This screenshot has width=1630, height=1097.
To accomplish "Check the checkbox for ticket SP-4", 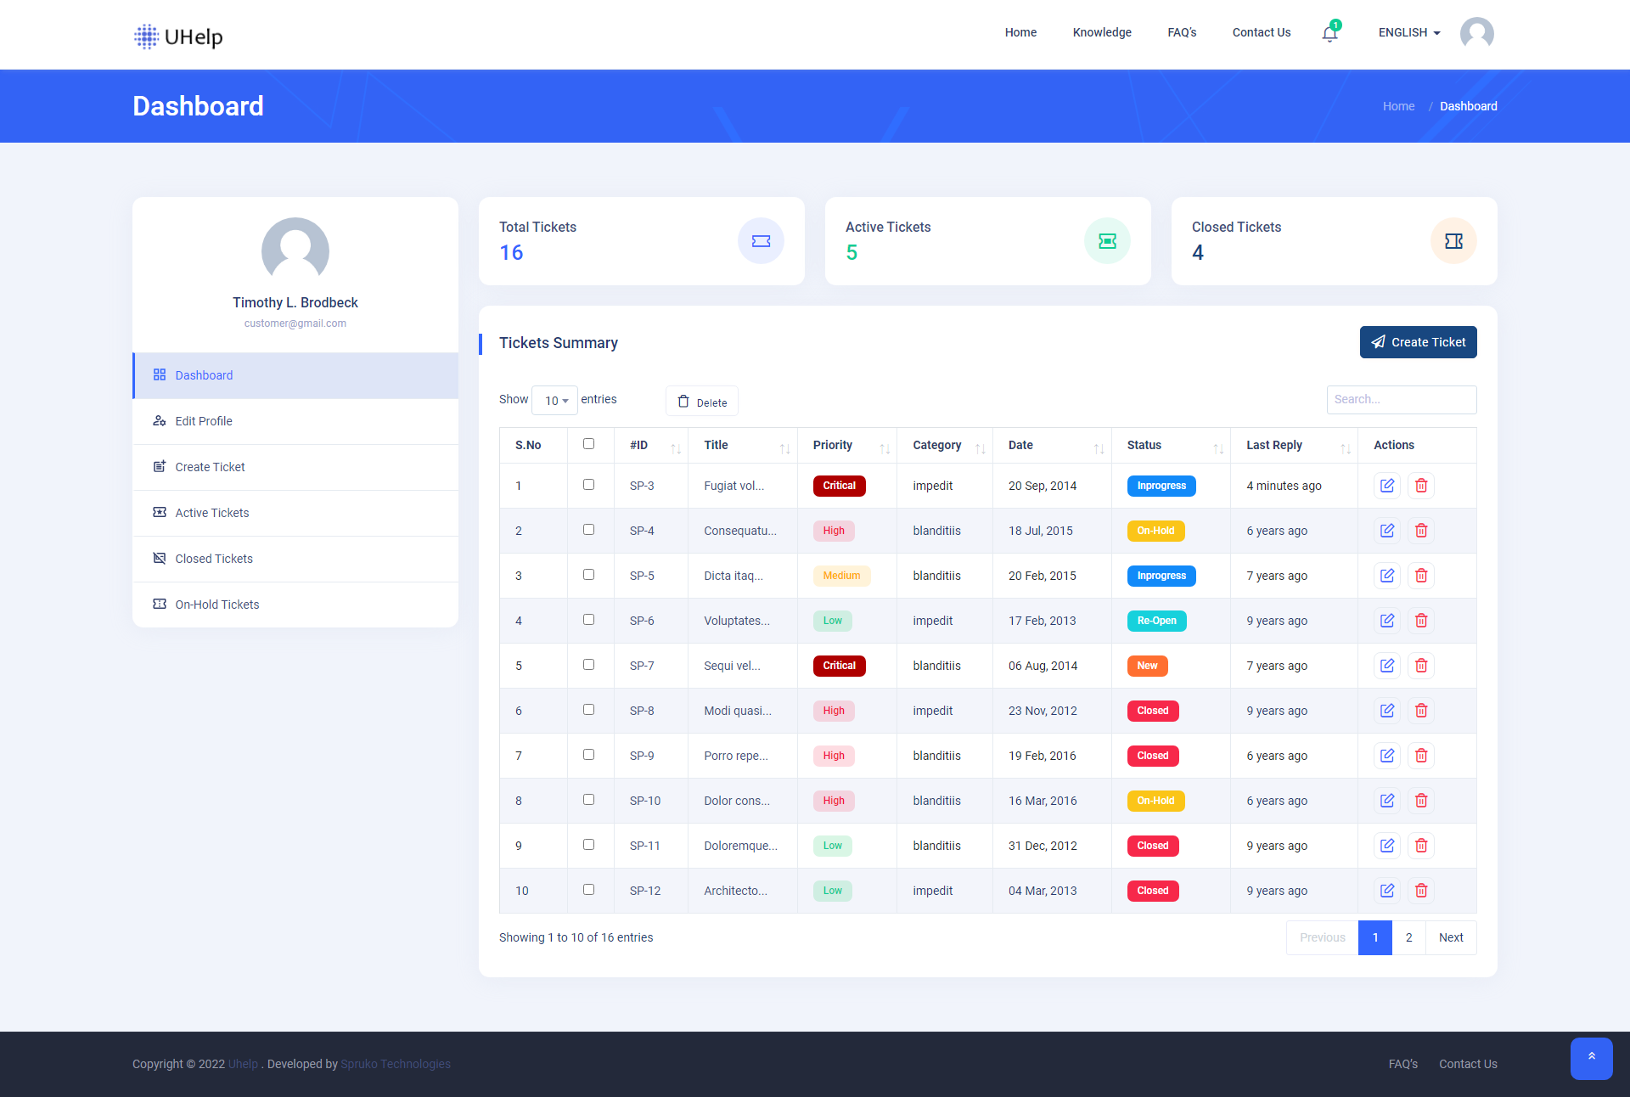I will click(589, 530).
